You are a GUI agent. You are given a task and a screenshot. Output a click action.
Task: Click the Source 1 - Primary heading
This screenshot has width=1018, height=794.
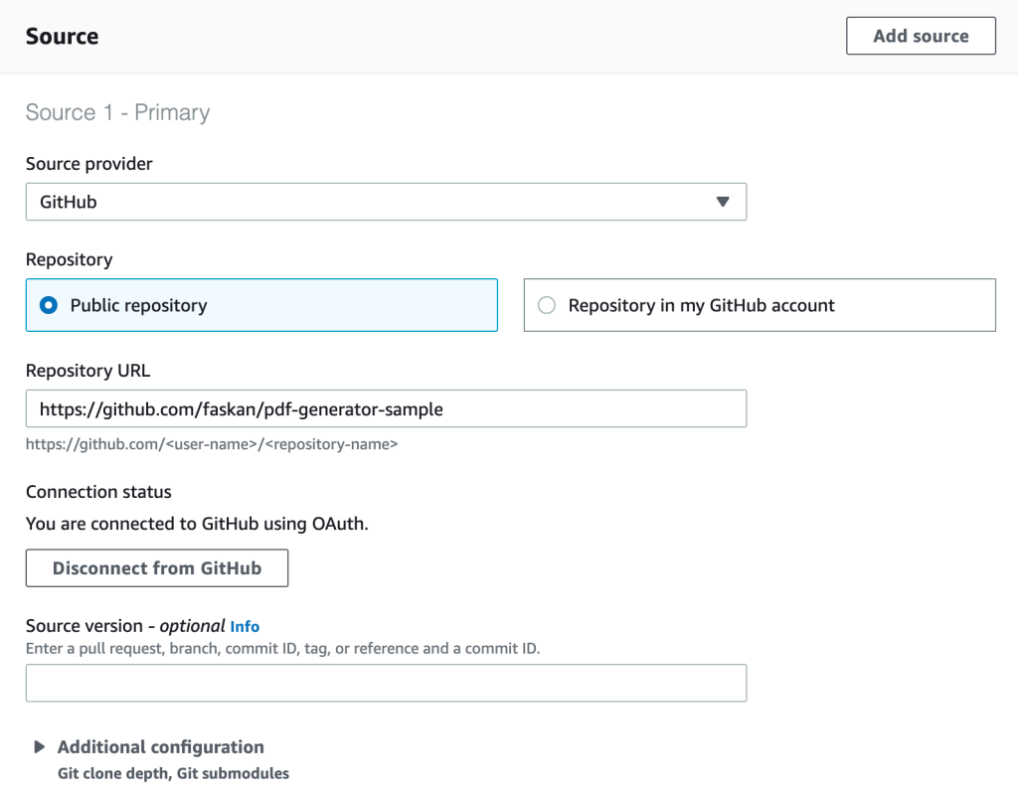click(117, 112)
